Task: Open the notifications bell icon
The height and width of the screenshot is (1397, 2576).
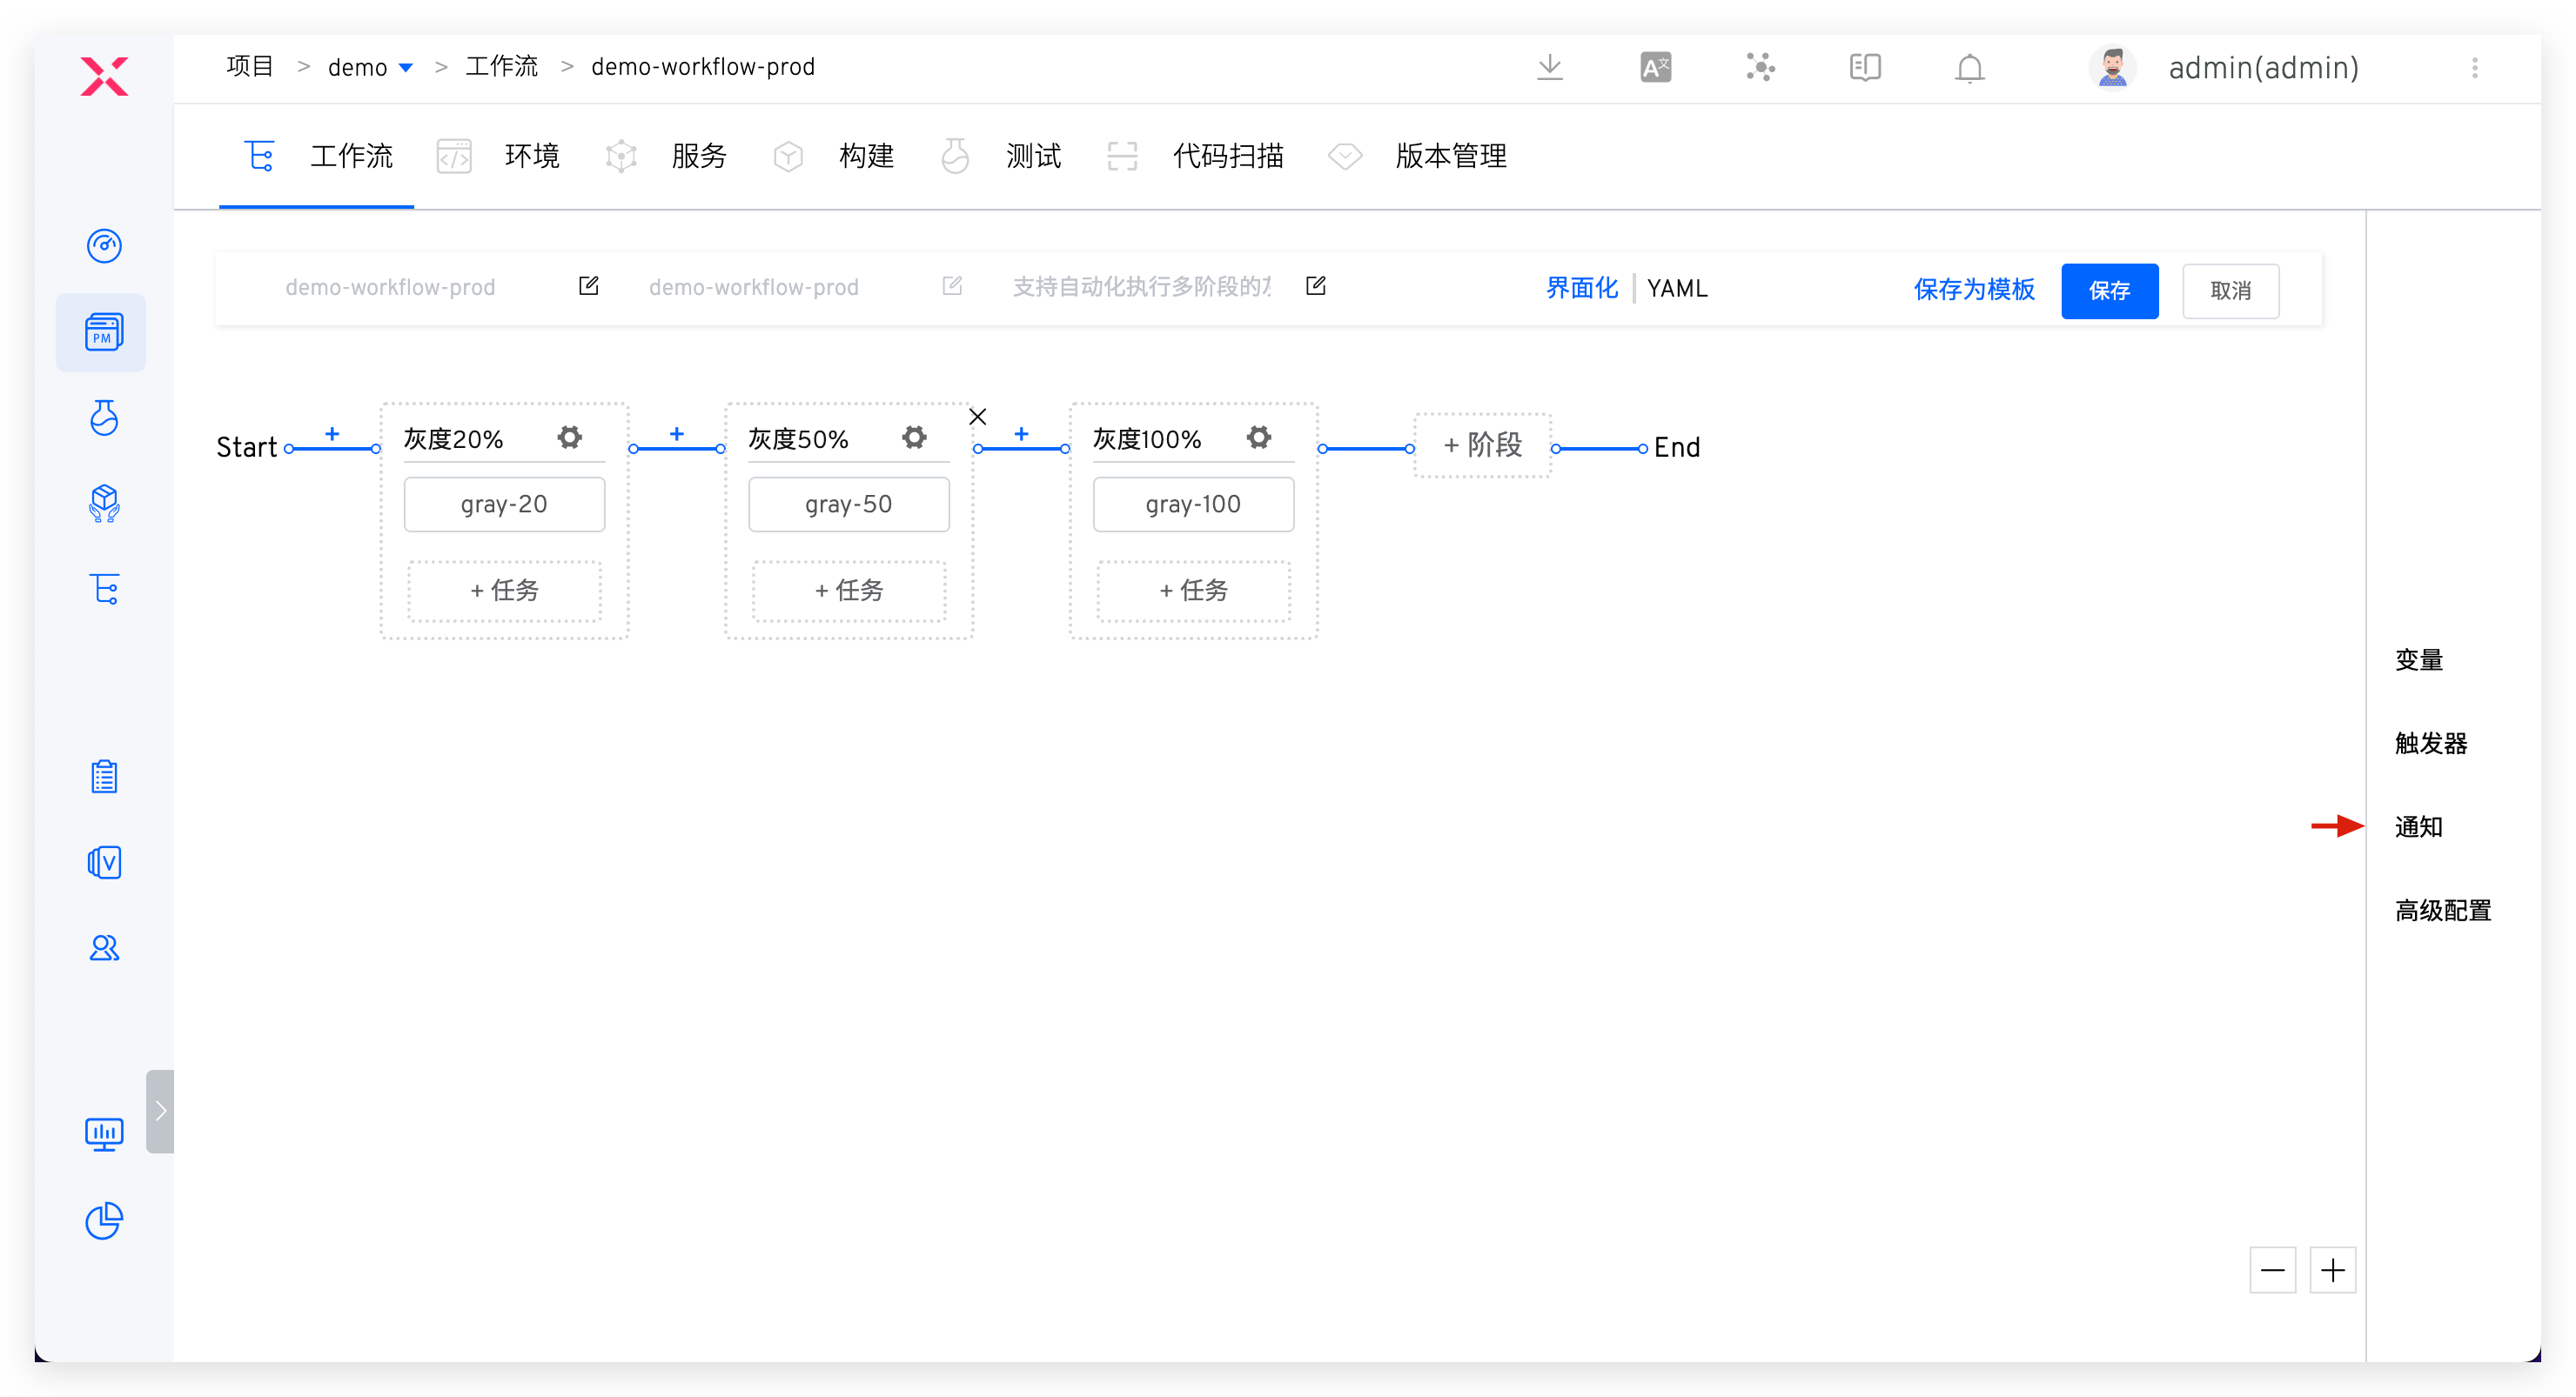Action: coord(1968,67)
